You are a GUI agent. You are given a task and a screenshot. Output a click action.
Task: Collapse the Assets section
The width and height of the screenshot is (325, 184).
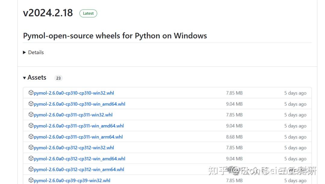pos(25,78)
